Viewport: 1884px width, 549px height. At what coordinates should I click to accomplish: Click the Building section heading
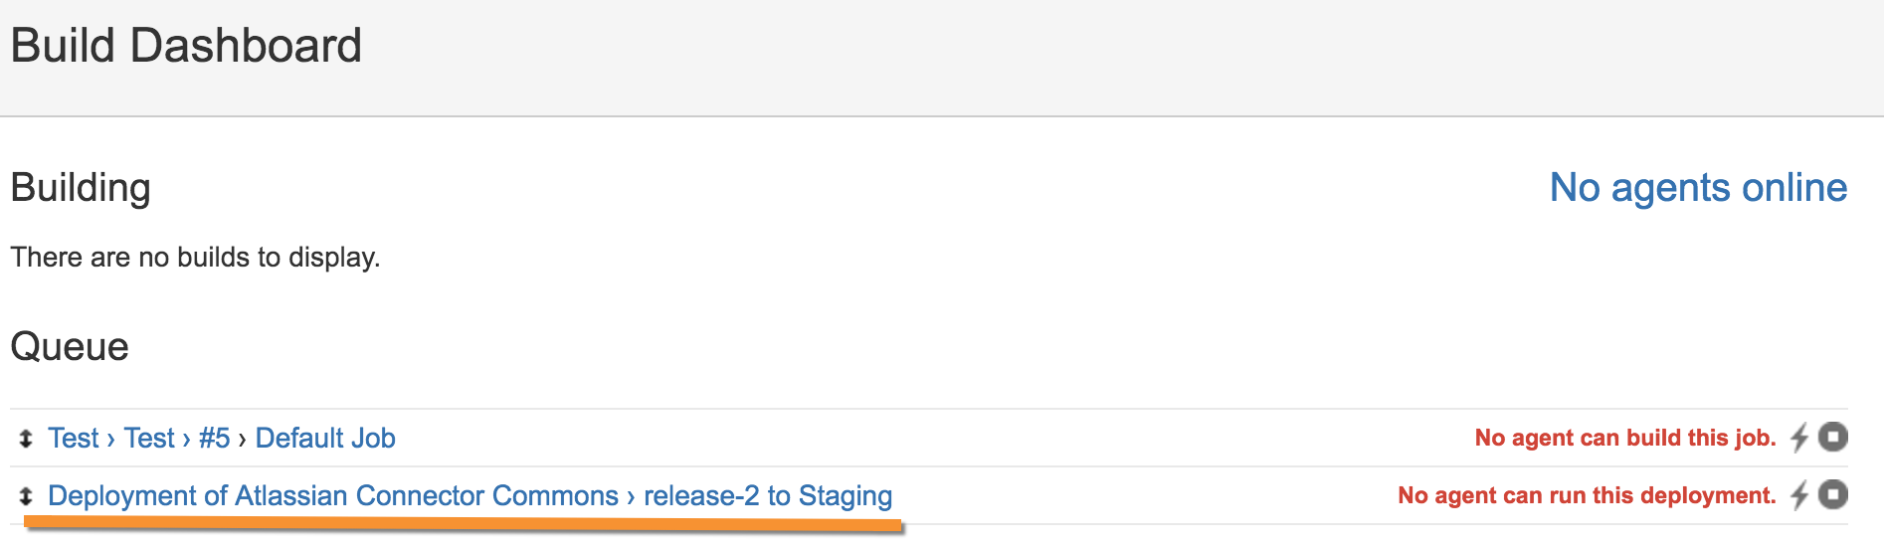tap(81, 188)
